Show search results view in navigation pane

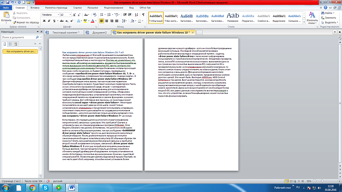click(15, 44)
